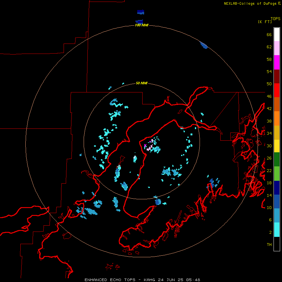Click the '62' legend value
The image size is (282, 282).
coord(269,47)
